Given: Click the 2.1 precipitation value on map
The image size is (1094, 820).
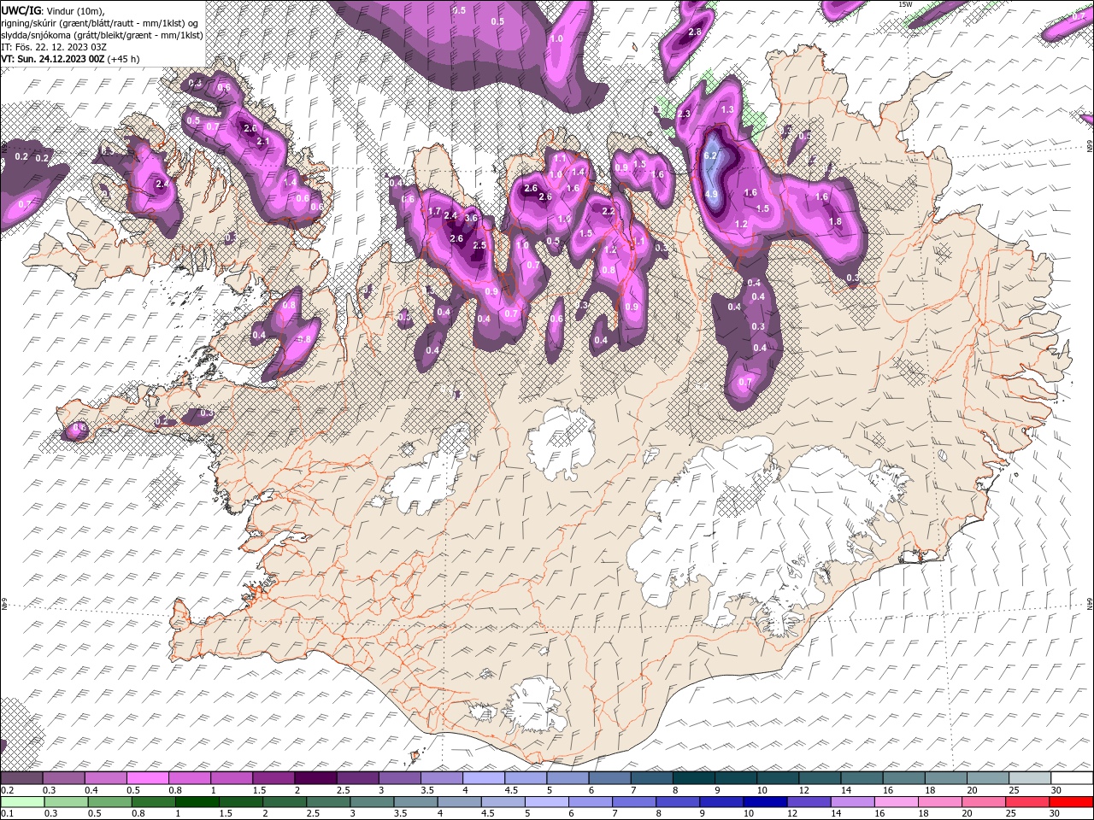Looking at the screenshot, I should tap(263, 142).
